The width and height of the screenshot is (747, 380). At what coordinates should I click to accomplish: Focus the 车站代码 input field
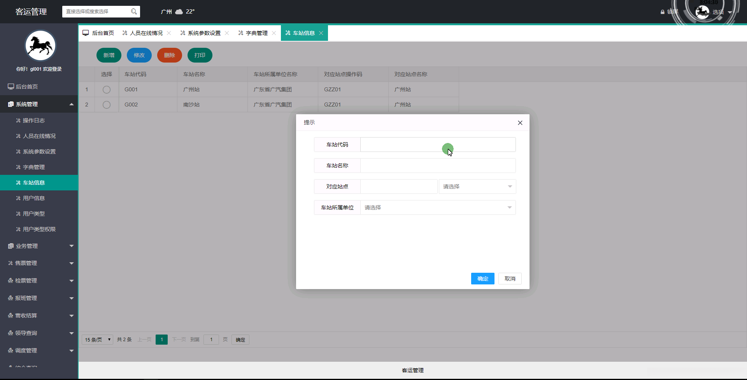pos(438,145)
